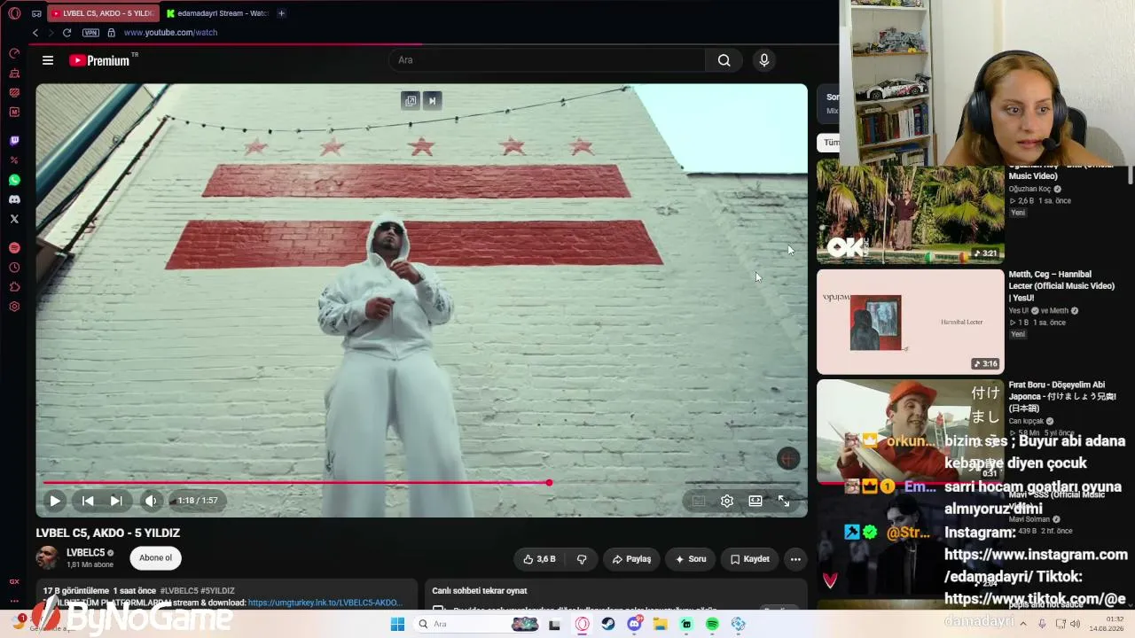Open Steam from the taskbar
The image size is (1135, 638).
pos(608,624)
